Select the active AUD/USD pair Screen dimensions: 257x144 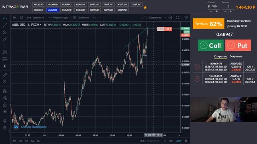pyautogui.click(x=53, y=10)
